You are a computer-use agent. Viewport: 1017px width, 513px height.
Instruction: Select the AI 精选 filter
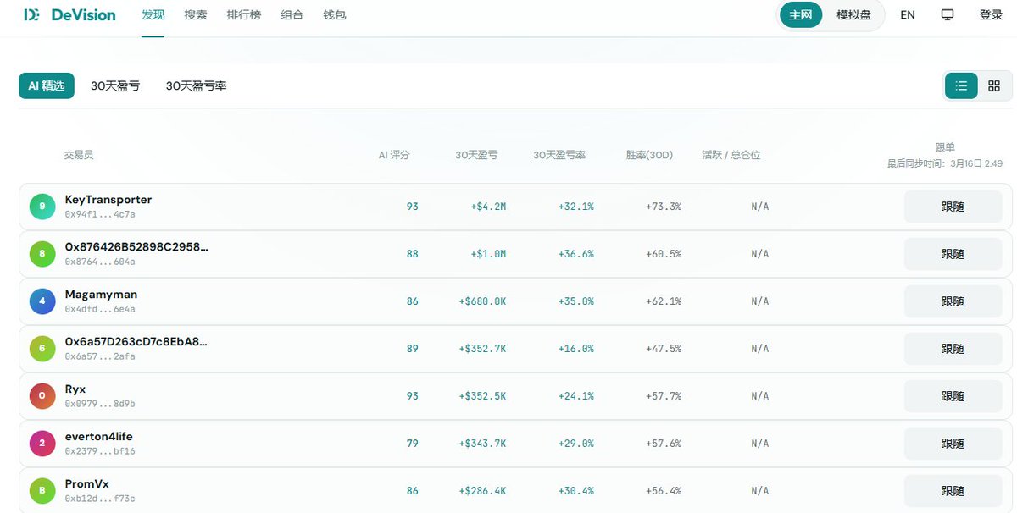coord(47,85)
